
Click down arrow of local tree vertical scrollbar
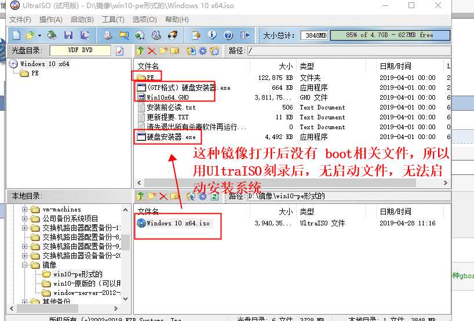click(125, 299)
